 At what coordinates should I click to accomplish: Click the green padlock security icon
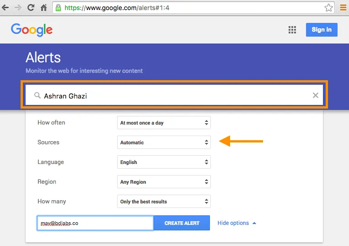[x=58, y=8]
